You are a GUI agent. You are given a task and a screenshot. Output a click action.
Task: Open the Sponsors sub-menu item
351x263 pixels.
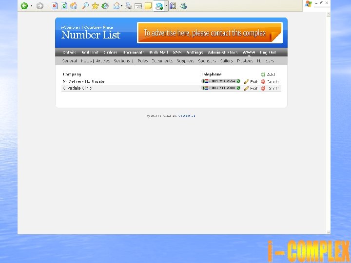coord(207,61)
